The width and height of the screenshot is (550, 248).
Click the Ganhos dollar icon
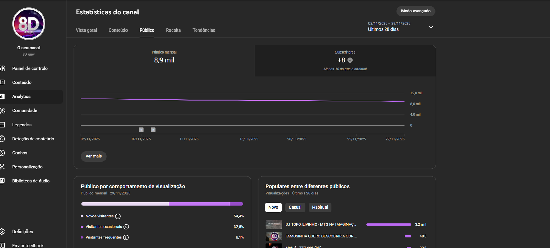(x=2, y=153)
